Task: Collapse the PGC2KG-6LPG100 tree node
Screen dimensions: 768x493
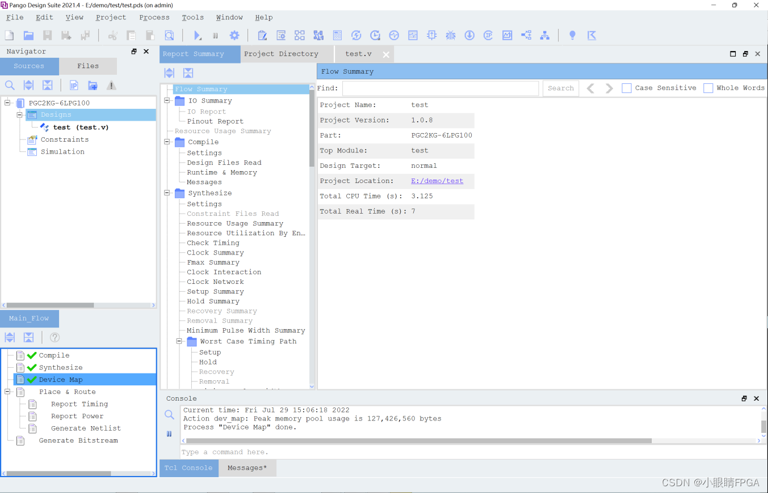Action: point(8,103)
